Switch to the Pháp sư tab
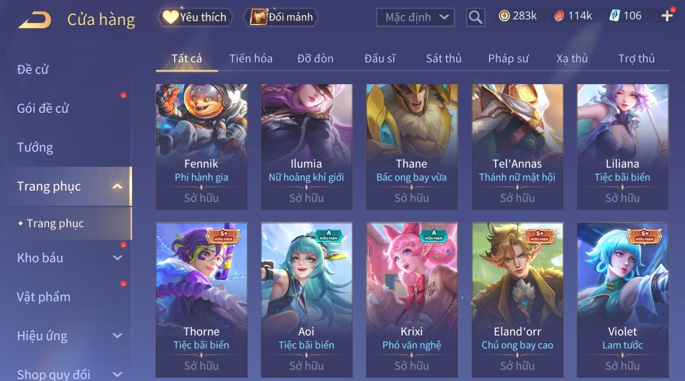Screen dimensions: 685x381 508,59
